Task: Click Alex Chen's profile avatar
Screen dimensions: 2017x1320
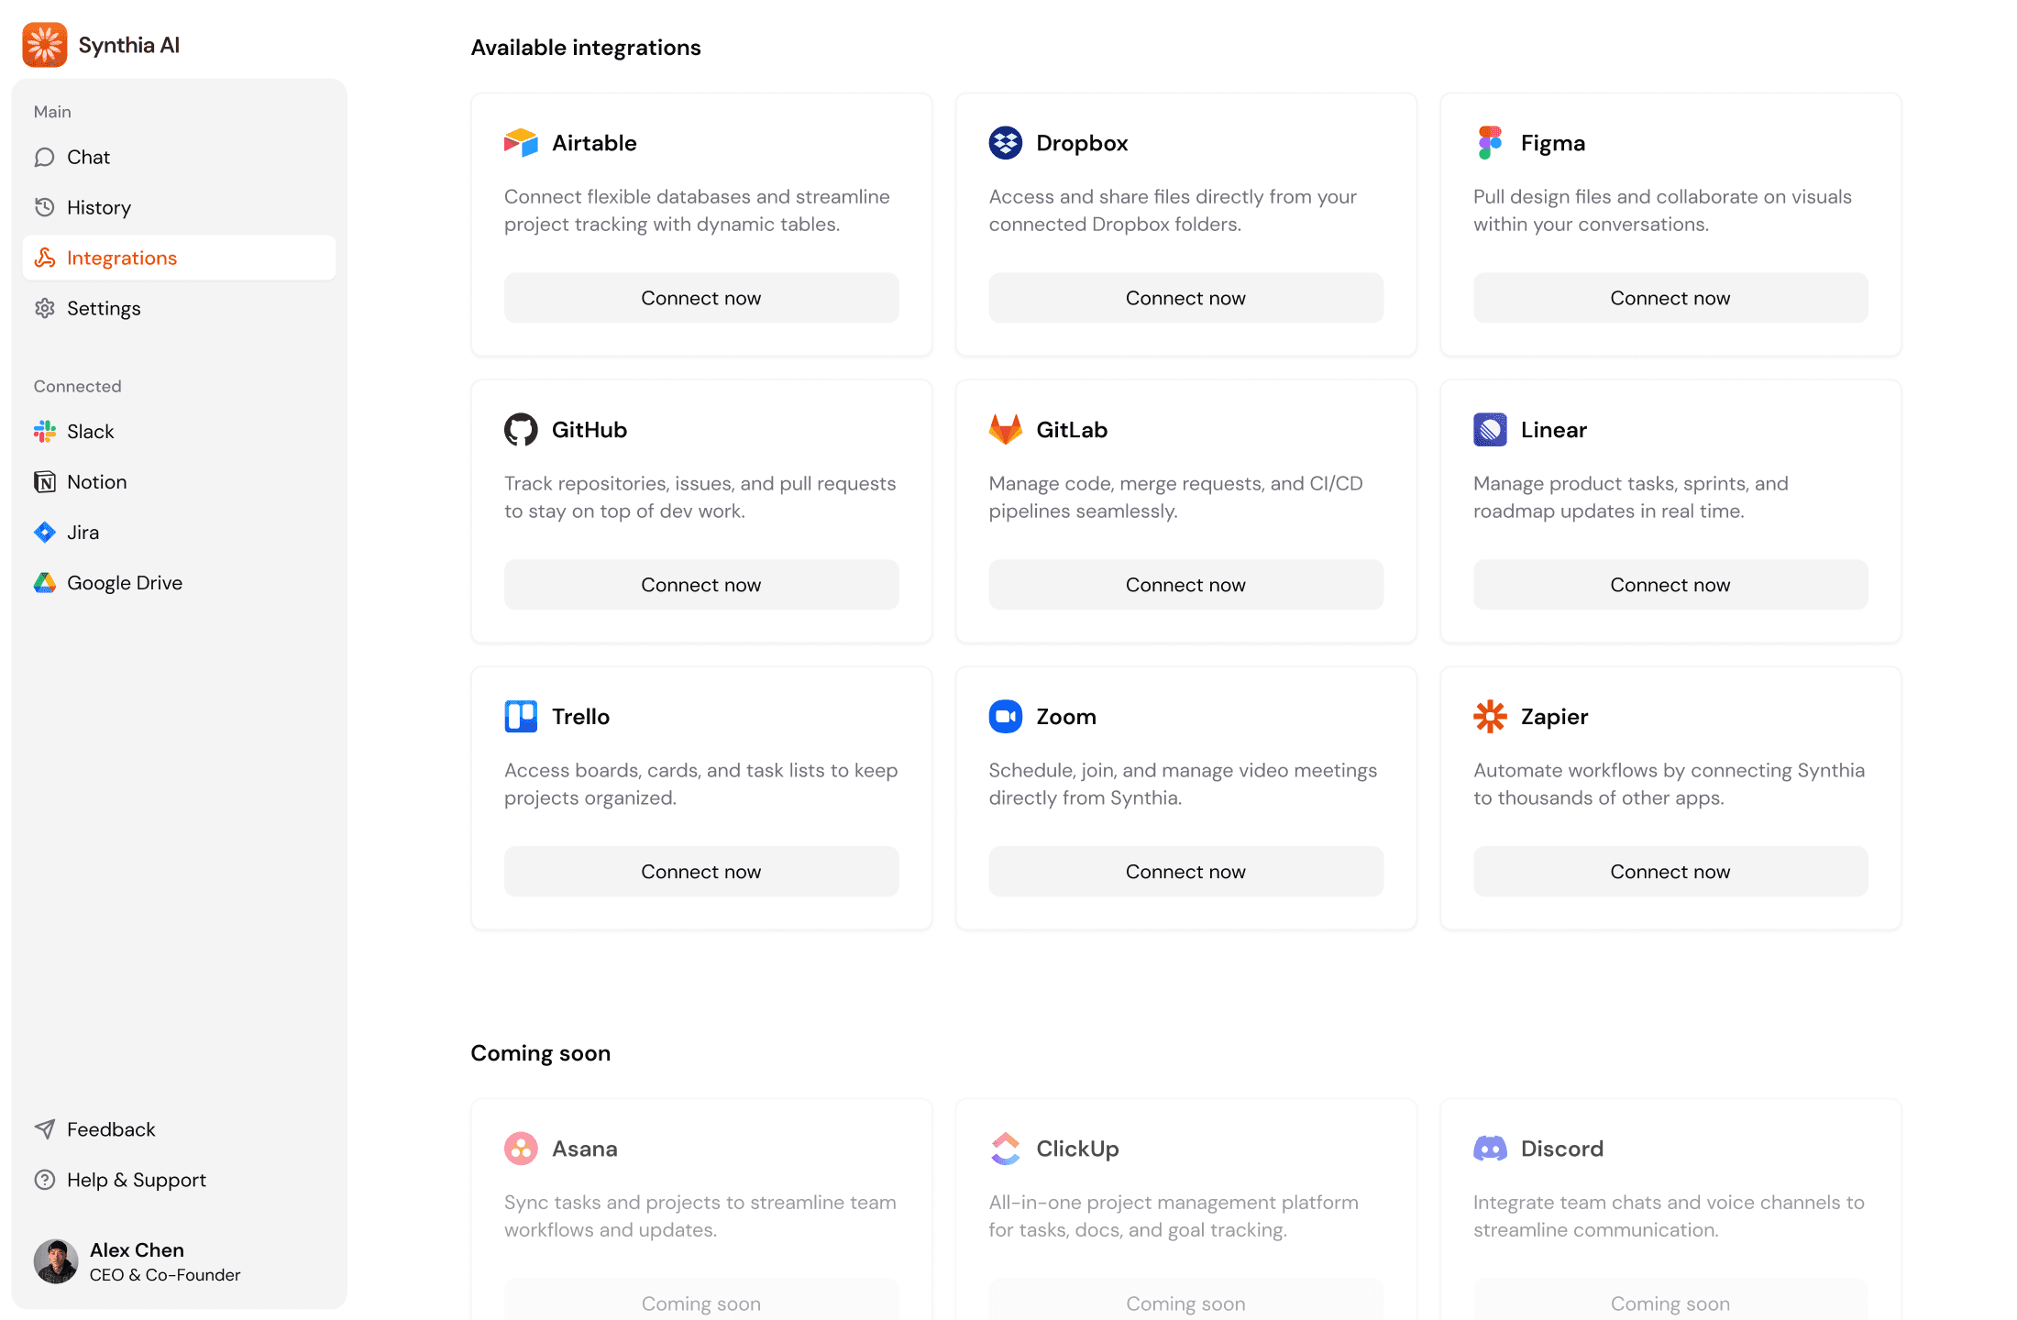Action: 56,1260
